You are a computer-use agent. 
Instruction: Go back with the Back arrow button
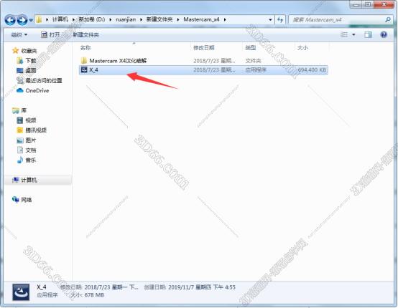pyautogui.click(x=9, y=20)
